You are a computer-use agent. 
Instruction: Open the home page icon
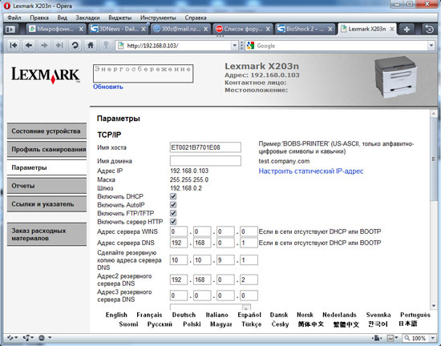pyautogui.click(x=91, y=45)
